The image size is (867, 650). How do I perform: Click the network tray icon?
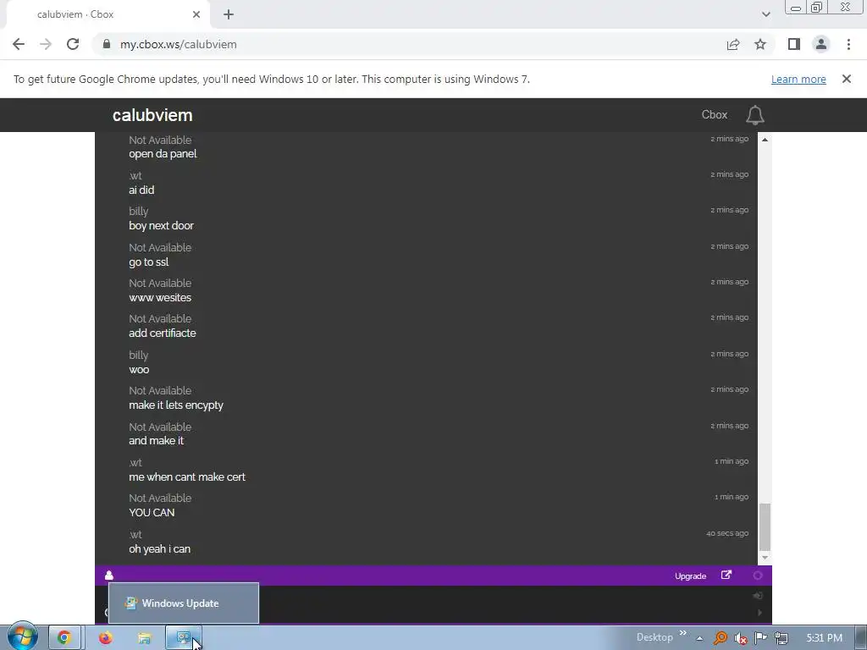click(x=781, y=638)
